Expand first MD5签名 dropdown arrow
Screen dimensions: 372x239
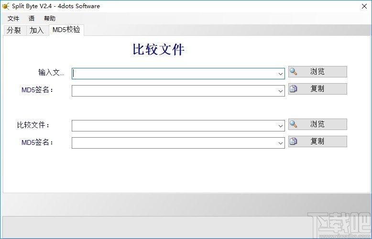(280, 91)
